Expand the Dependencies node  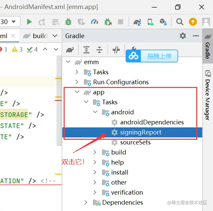pos(86,202)
